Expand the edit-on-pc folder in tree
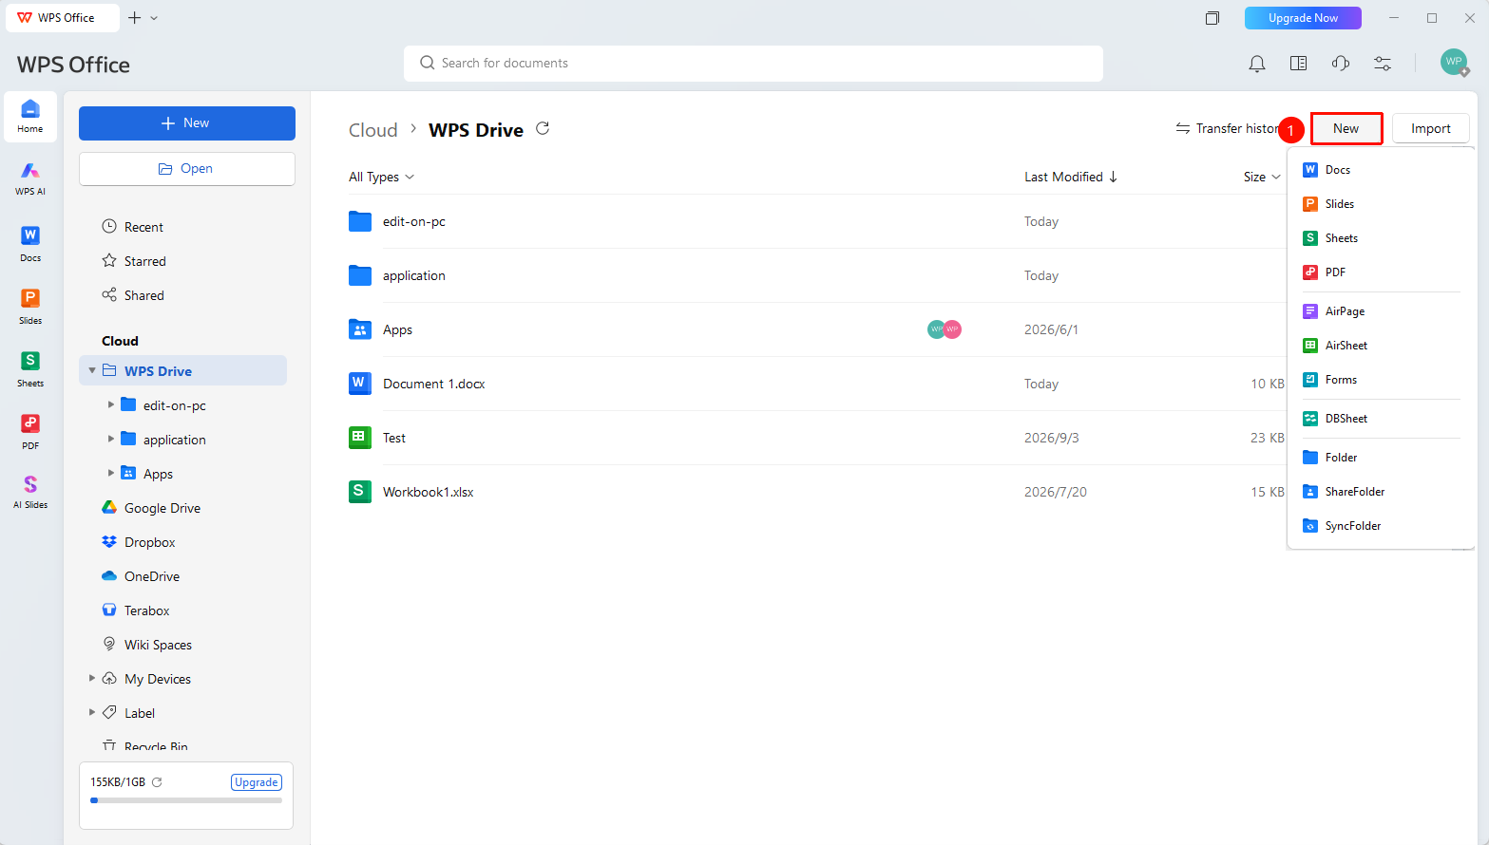The height and width of the screenshot is (845, 1489). pos(111,404)
